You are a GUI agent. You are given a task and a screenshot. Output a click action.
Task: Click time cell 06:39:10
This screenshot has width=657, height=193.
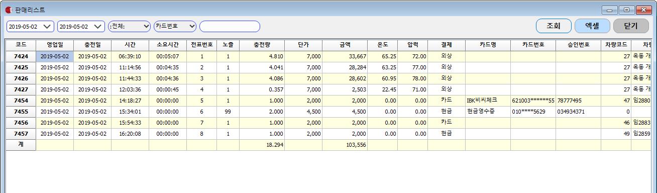point(130,56)
